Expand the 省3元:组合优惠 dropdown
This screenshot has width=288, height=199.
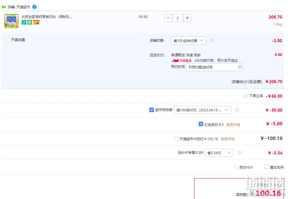(188, 41)
